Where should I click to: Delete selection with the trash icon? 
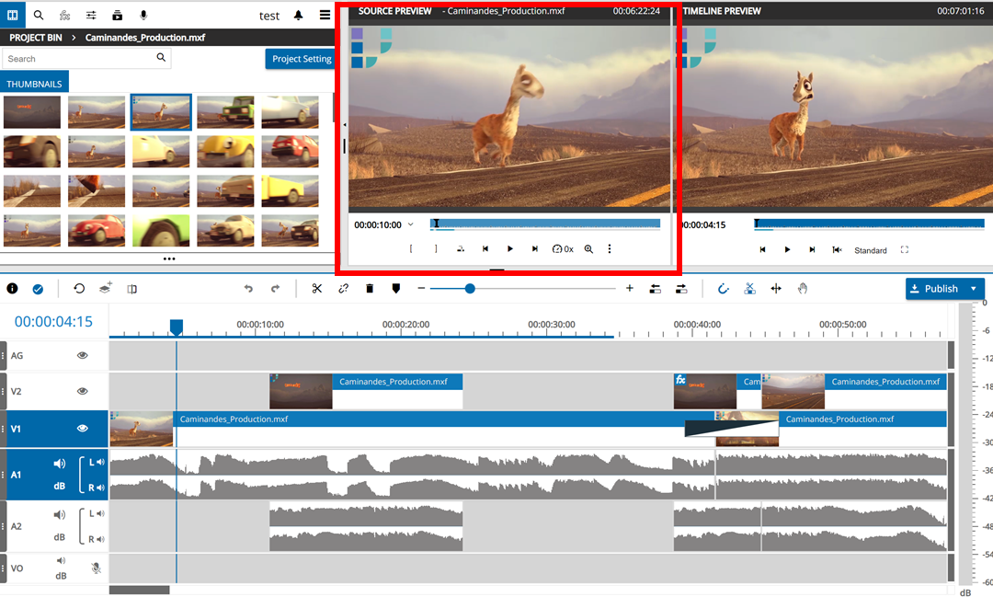tap(370, 289)
